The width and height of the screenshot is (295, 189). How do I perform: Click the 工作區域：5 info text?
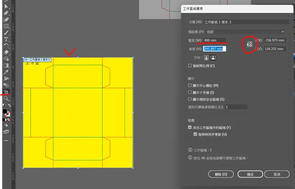(x=203, y=150)
